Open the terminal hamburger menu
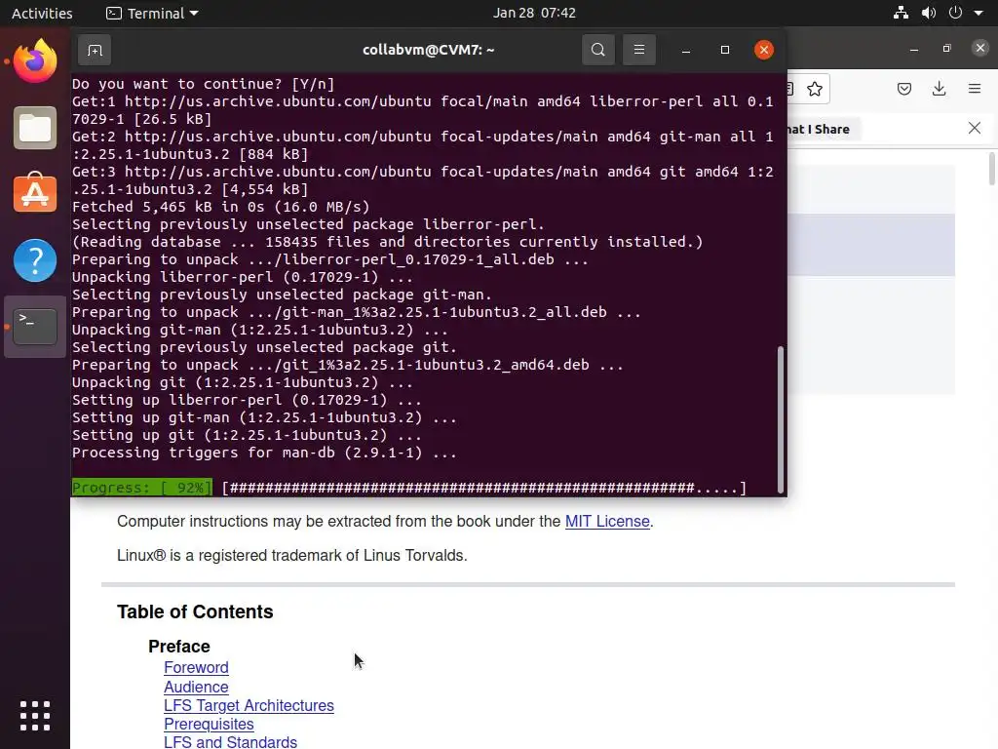This screenshot has width=998, height=749. pyautogui.click(x=639, y=50)
